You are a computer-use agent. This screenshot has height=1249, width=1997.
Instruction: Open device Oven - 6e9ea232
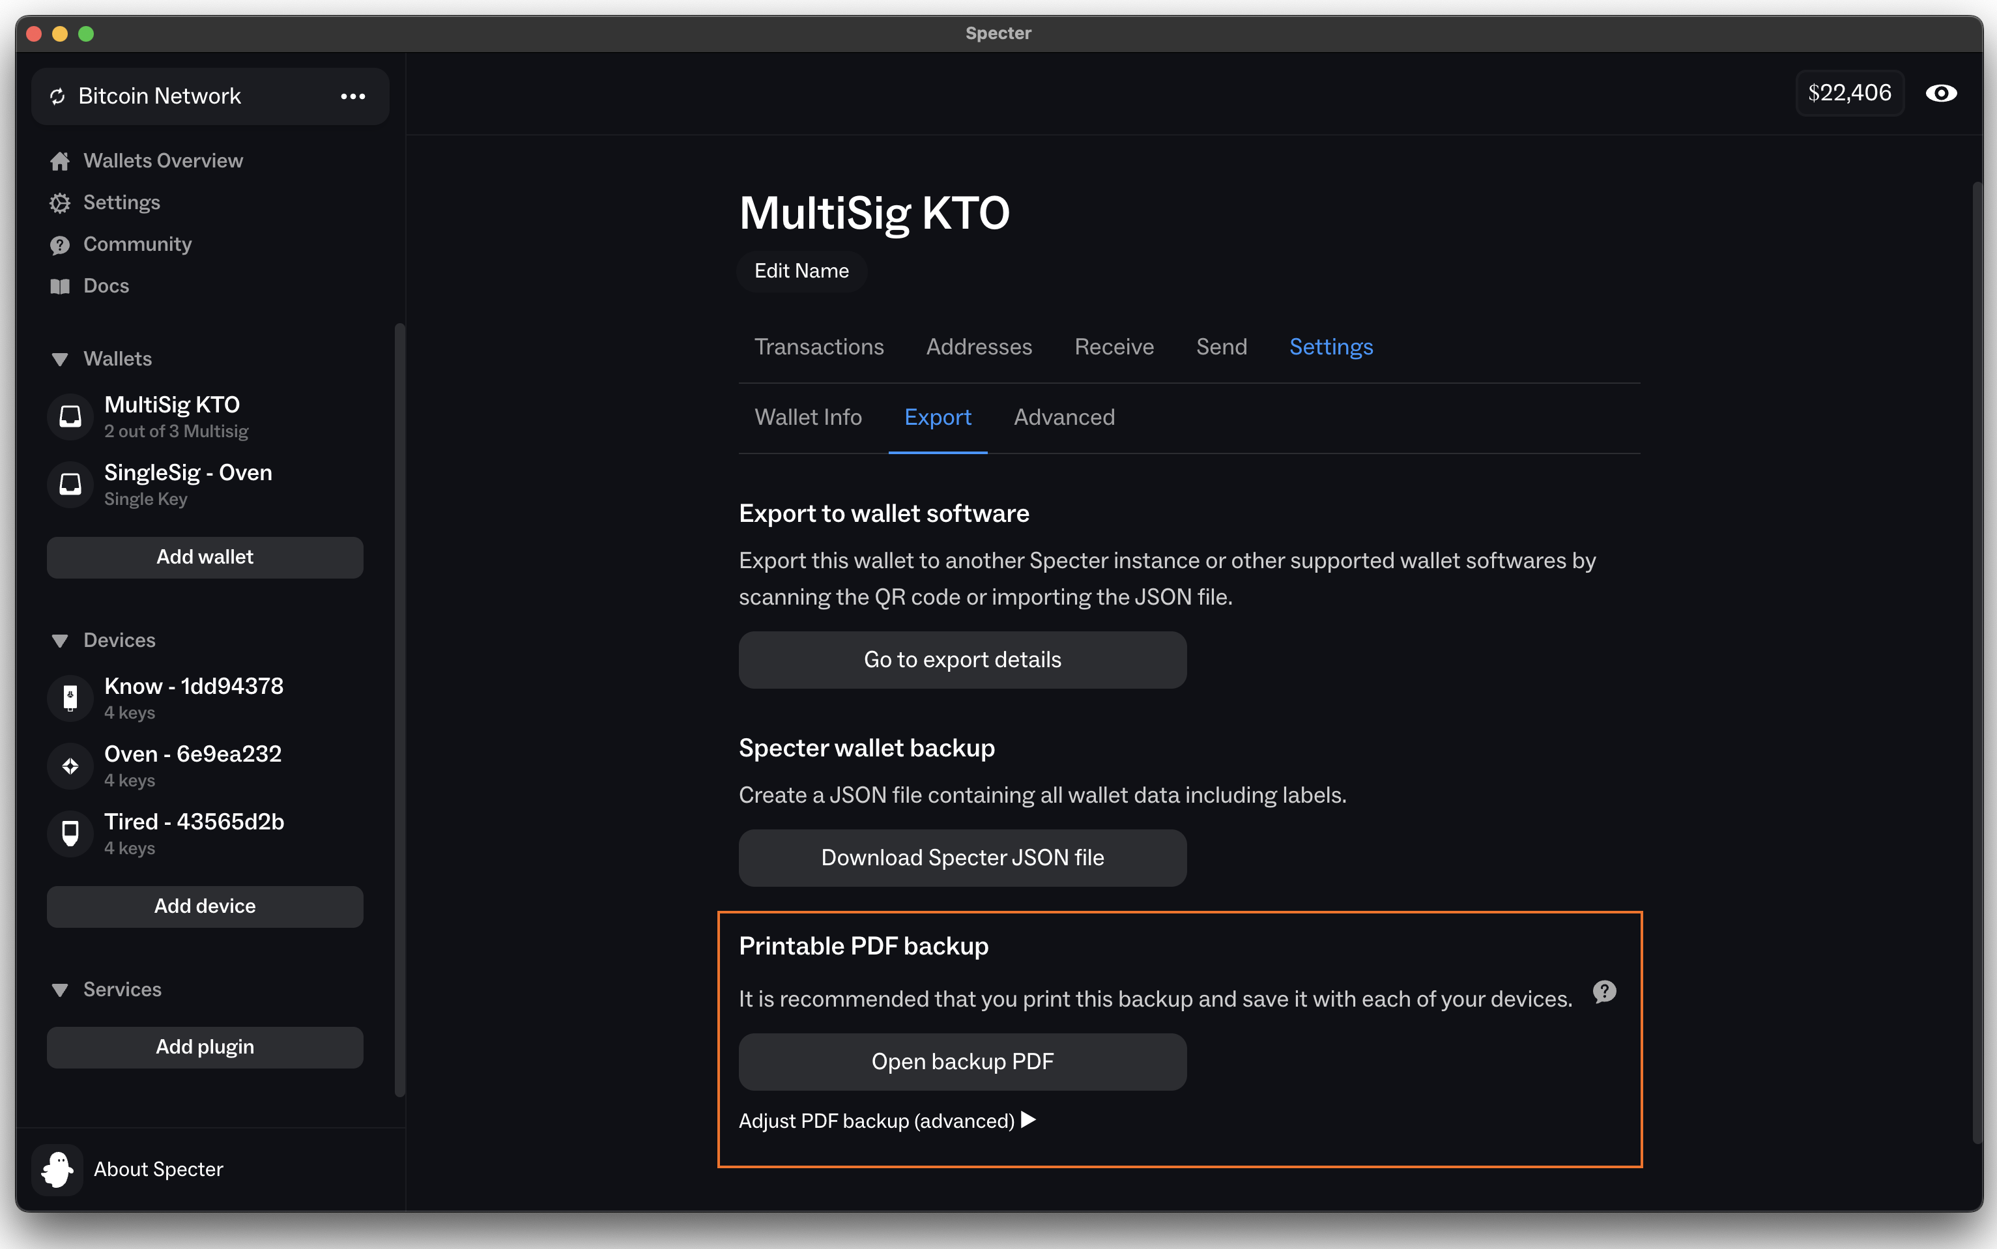pos(192,766)
